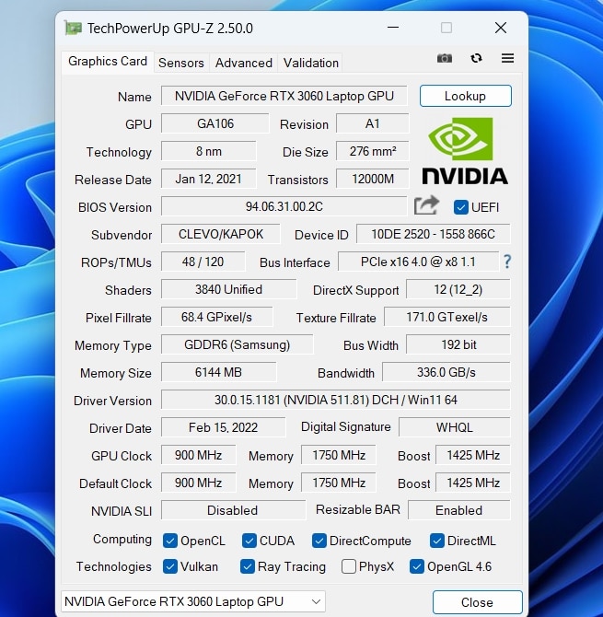Click the NVIDIA logo image
603x617 pixels.
coord(465,151)
